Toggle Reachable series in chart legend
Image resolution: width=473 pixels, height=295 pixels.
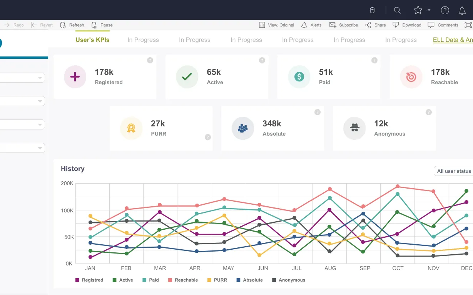(x=183, y=280)
